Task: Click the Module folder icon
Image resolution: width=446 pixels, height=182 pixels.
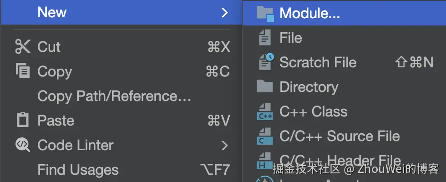Action: point(265,13)
